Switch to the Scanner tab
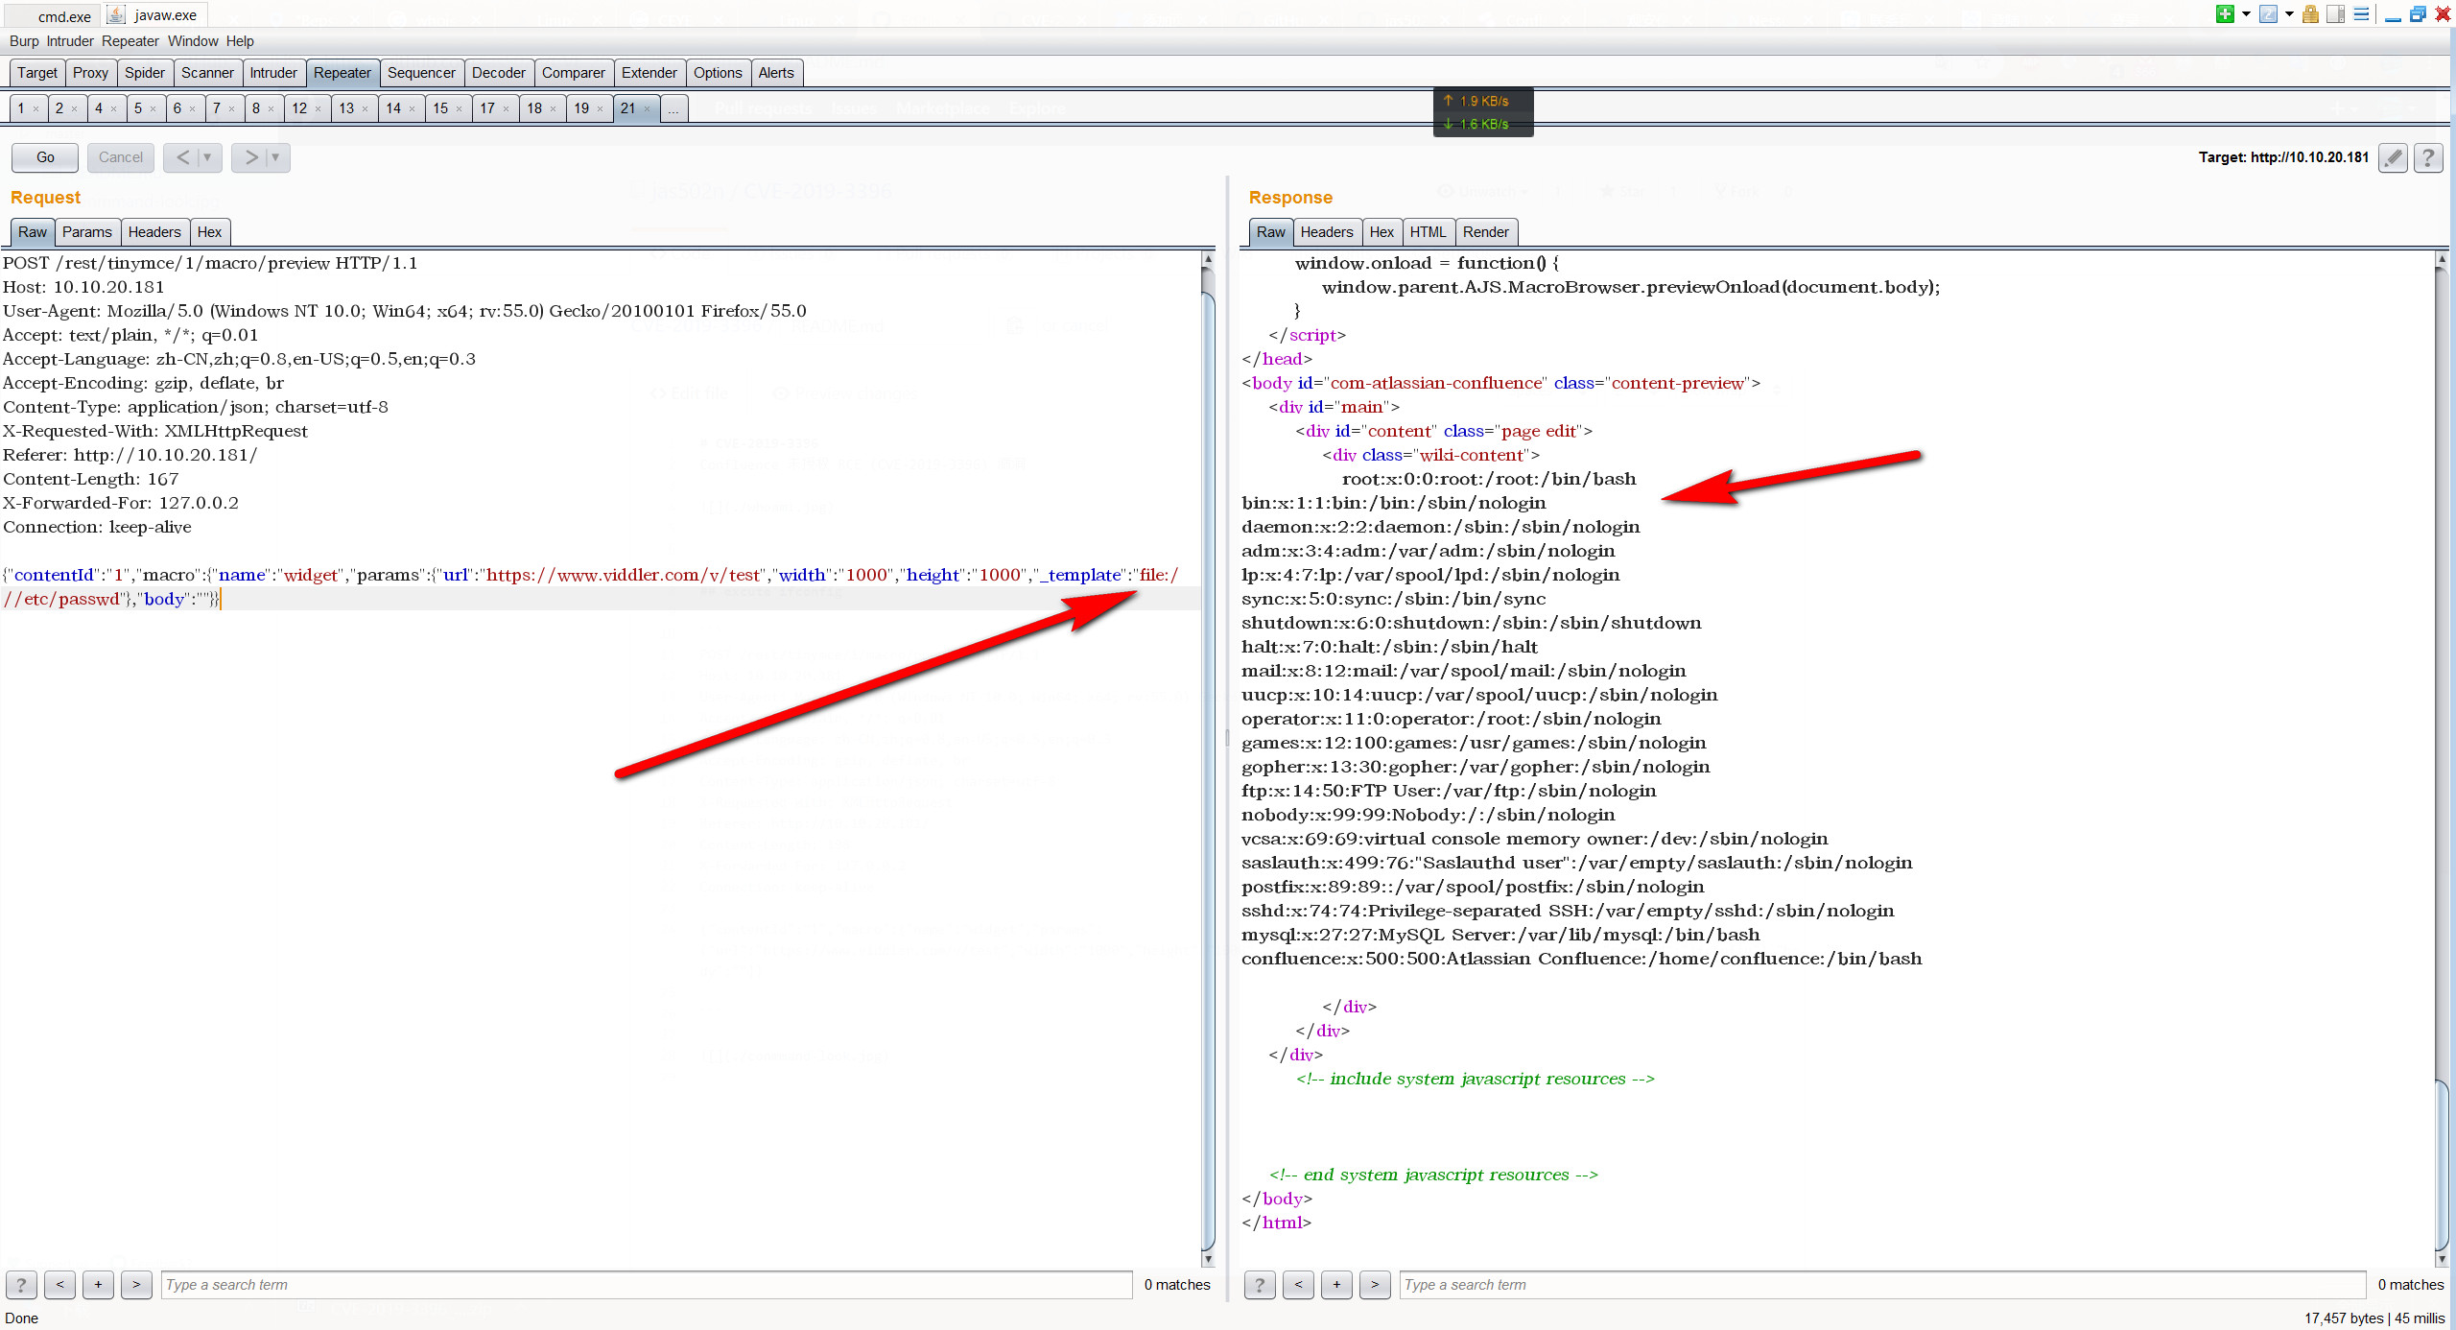This screenshot has width=2456, height=1330. tap(207, 73)
